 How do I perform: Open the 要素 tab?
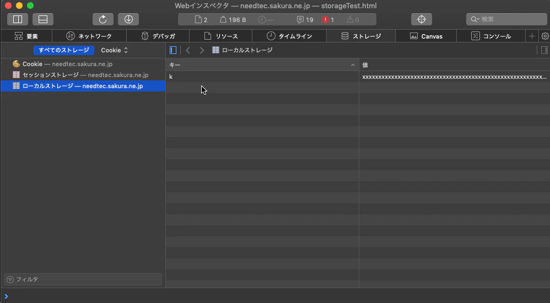pos(26,36)
